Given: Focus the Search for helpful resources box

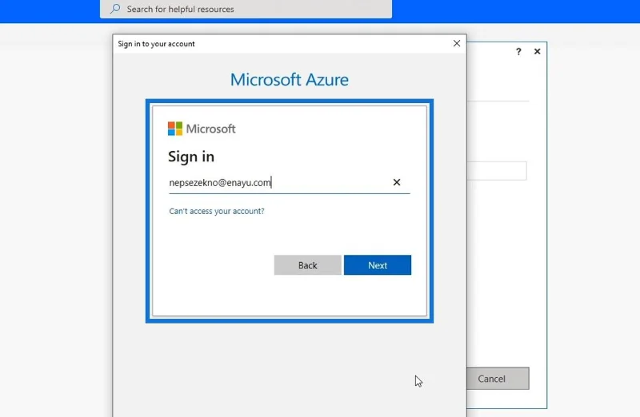Looking at the screenshot, I should (246, 9).
